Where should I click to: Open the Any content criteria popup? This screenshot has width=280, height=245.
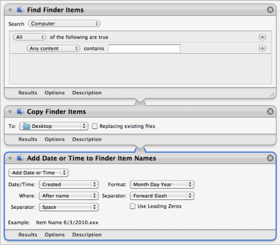[x=53, y=49]
